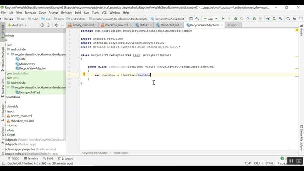The width and height of the screenshot is (304, 171).
Task: Open the profiler gauge icon
Action: pyautogui.click(x=248, y=19)
